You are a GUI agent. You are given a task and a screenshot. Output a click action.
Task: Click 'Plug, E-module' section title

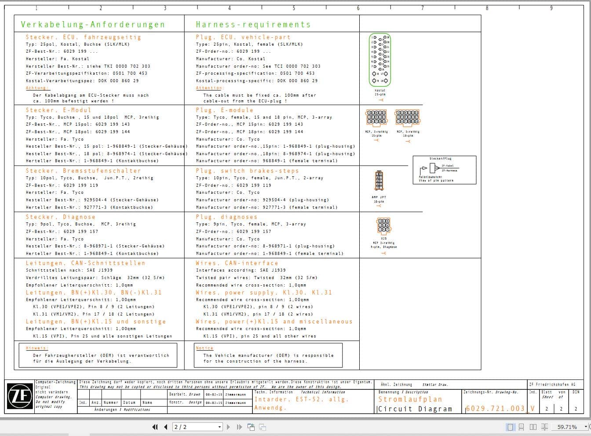pyautogui.click(x=225, y=110)
